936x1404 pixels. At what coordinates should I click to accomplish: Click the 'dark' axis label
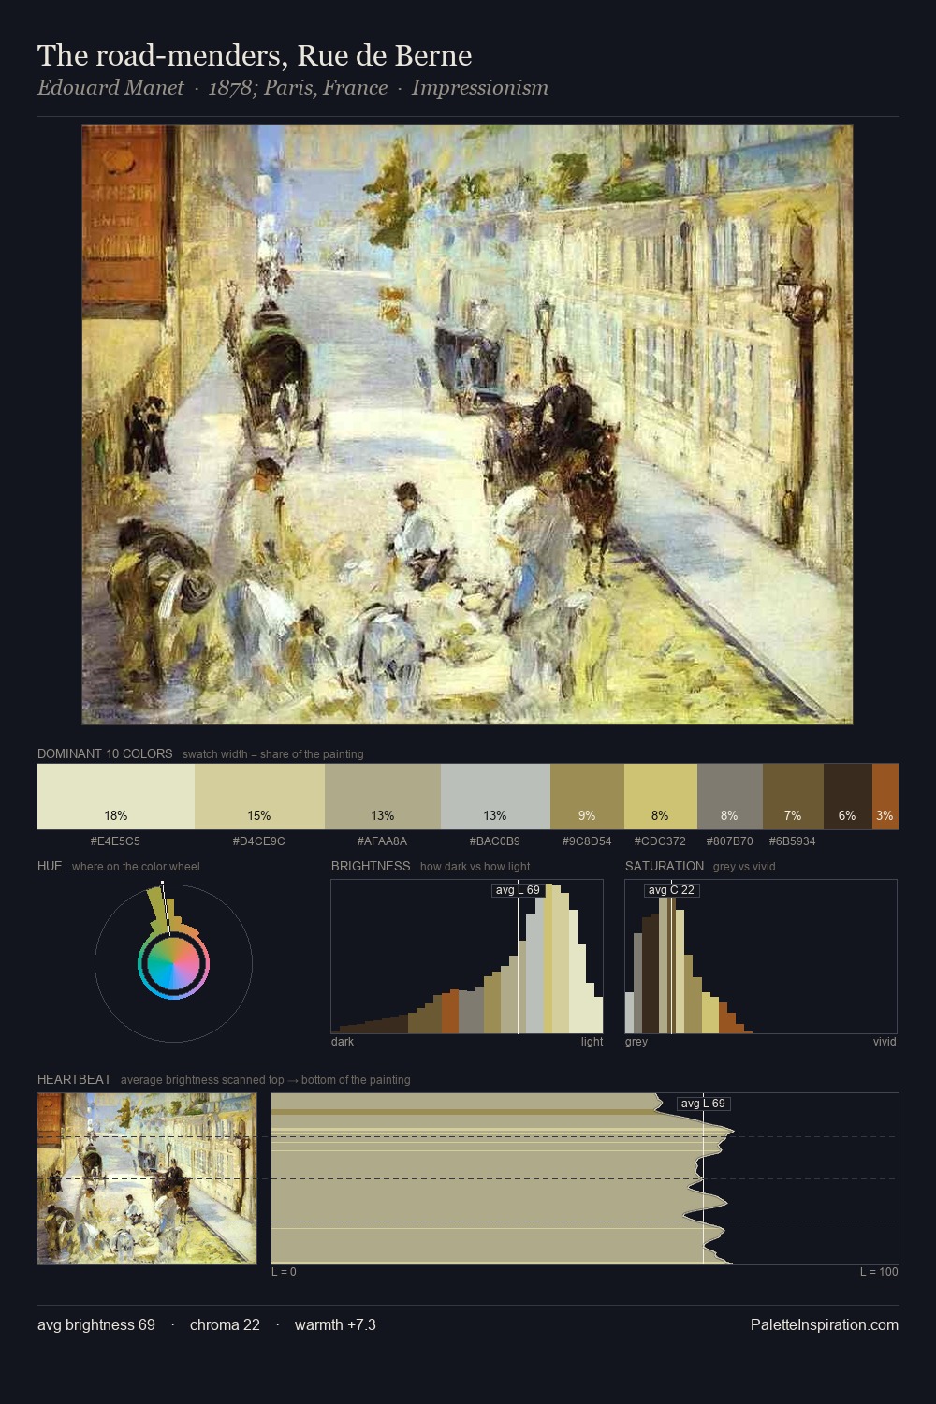tap(343, 1042)
